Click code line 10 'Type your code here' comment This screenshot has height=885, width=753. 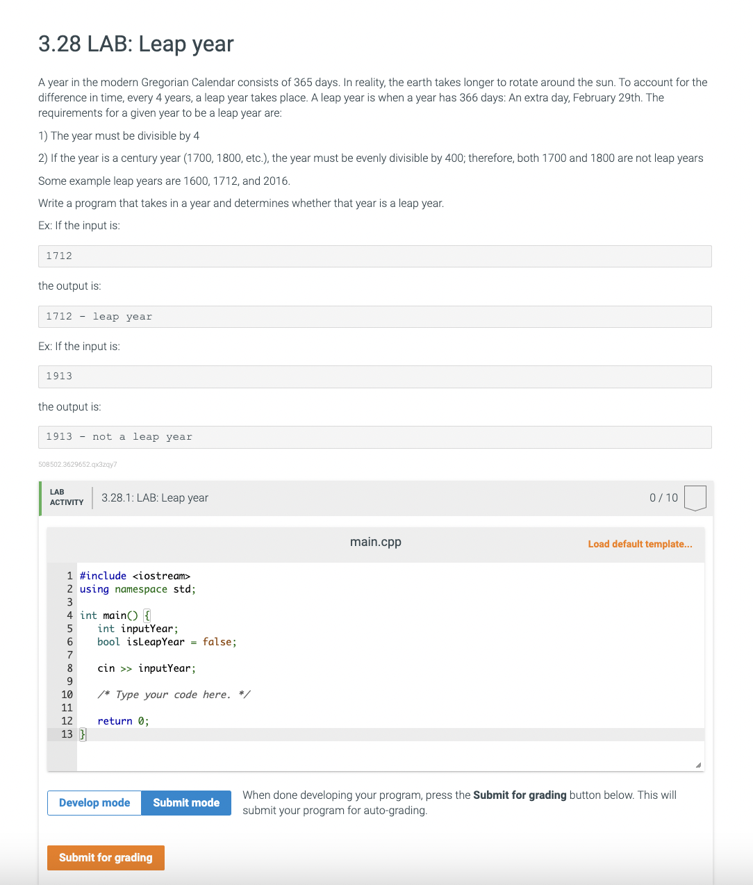coord(174,695)
